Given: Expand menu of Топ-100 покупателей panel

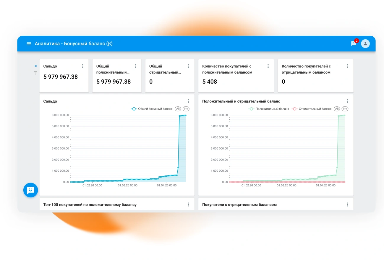Looking at the screenshot, I should coord(189,204).
